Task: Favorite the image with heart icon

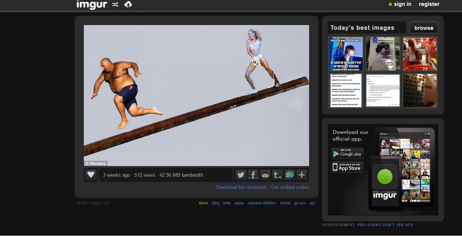Action: coord(91,175)
